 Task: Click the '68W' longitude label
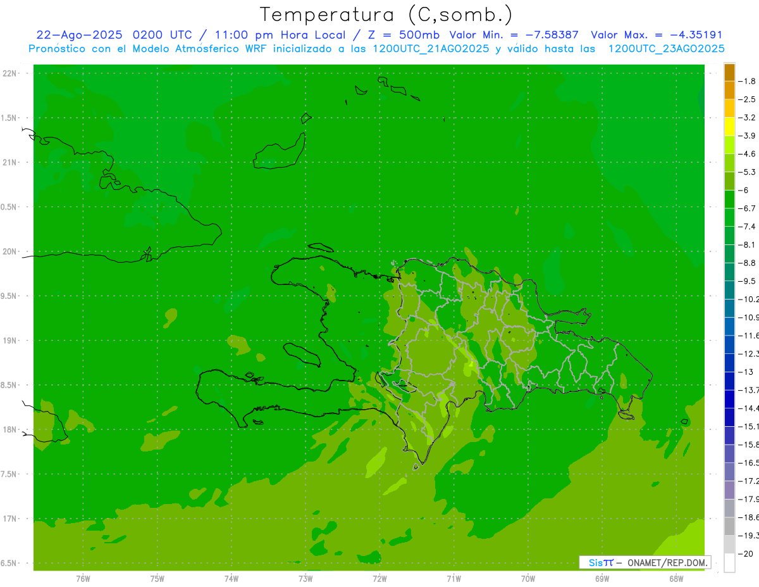[676, 579]
